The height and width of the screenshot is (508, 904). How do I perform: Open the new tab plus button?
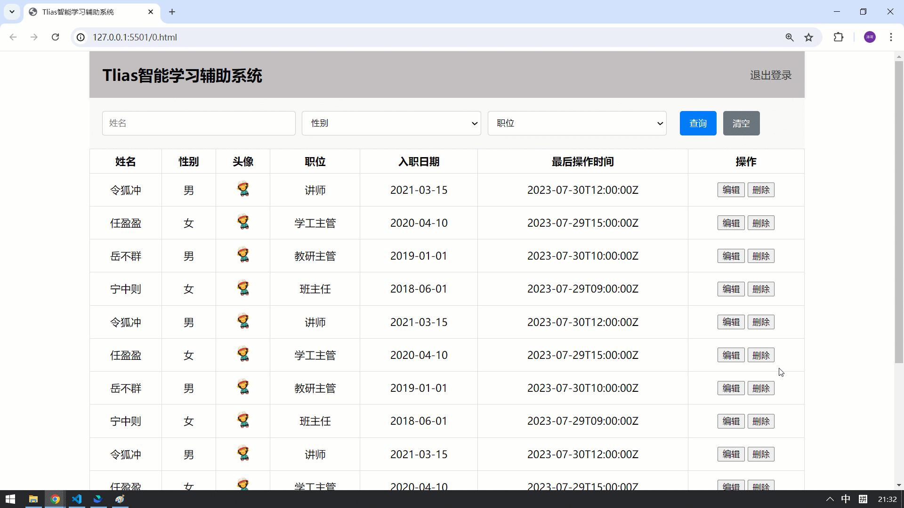point(172,12)
